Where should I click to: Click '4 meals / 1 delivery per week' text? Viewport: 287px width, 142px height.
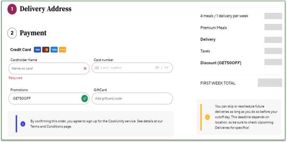(224, 16)
